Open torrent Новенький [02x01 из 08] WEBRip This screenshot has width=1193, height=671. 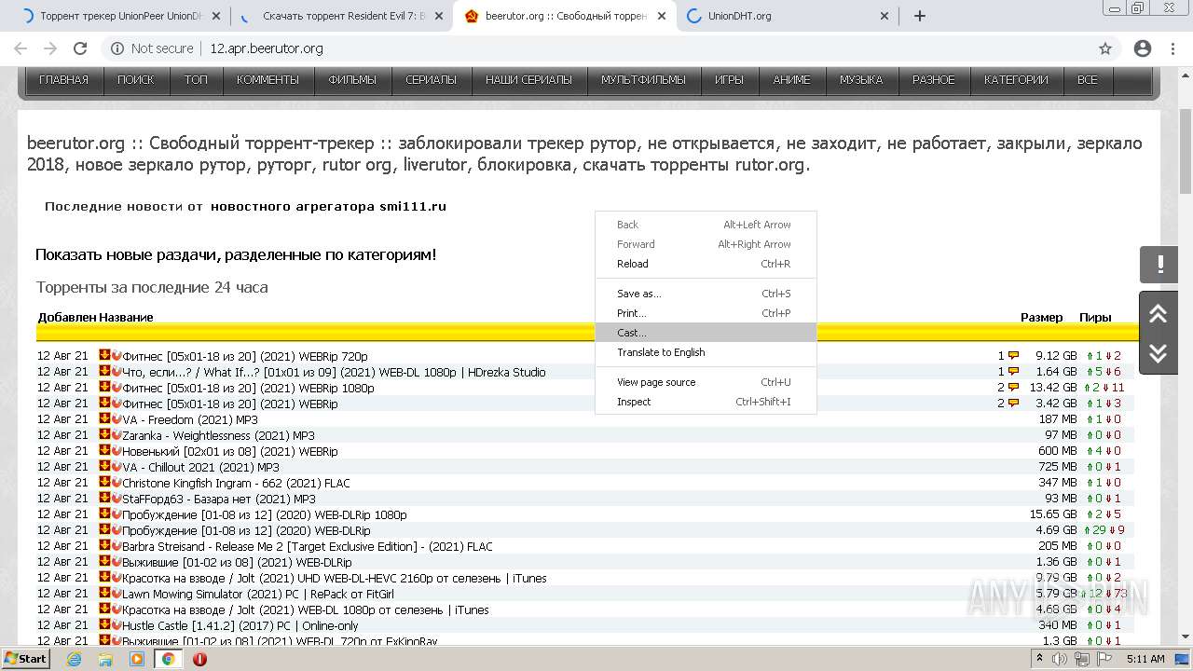230,451
